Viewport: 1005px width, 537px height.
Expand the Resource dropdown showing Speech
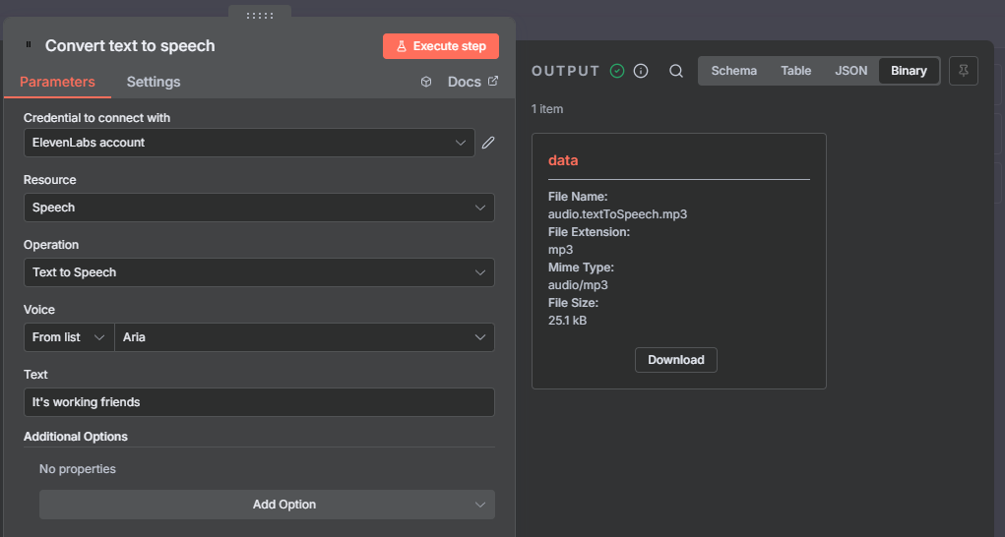pyautogui.click(x=259, y=208)
